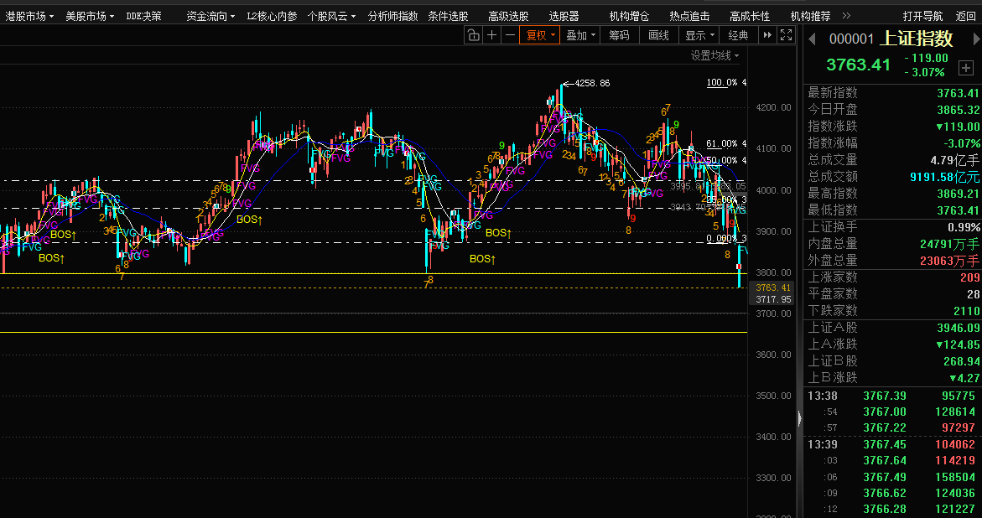Click 下跌家数 value 2110

966,311
